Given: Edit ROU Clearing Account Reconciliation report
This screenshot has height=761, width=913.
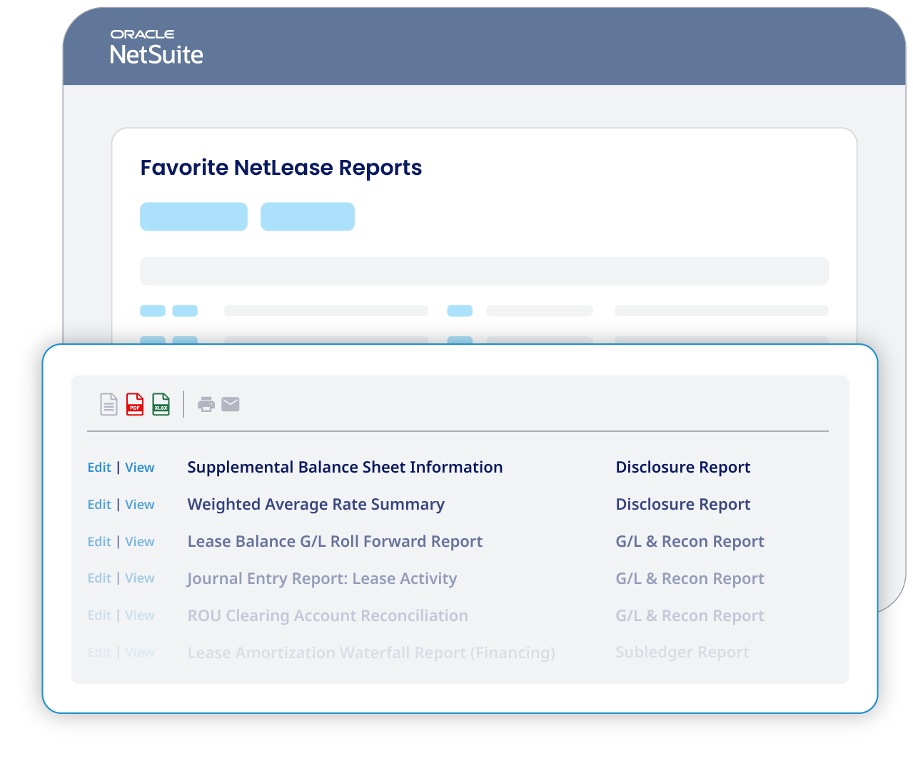Looking at the screenshot, I should [x=99, y=615].
